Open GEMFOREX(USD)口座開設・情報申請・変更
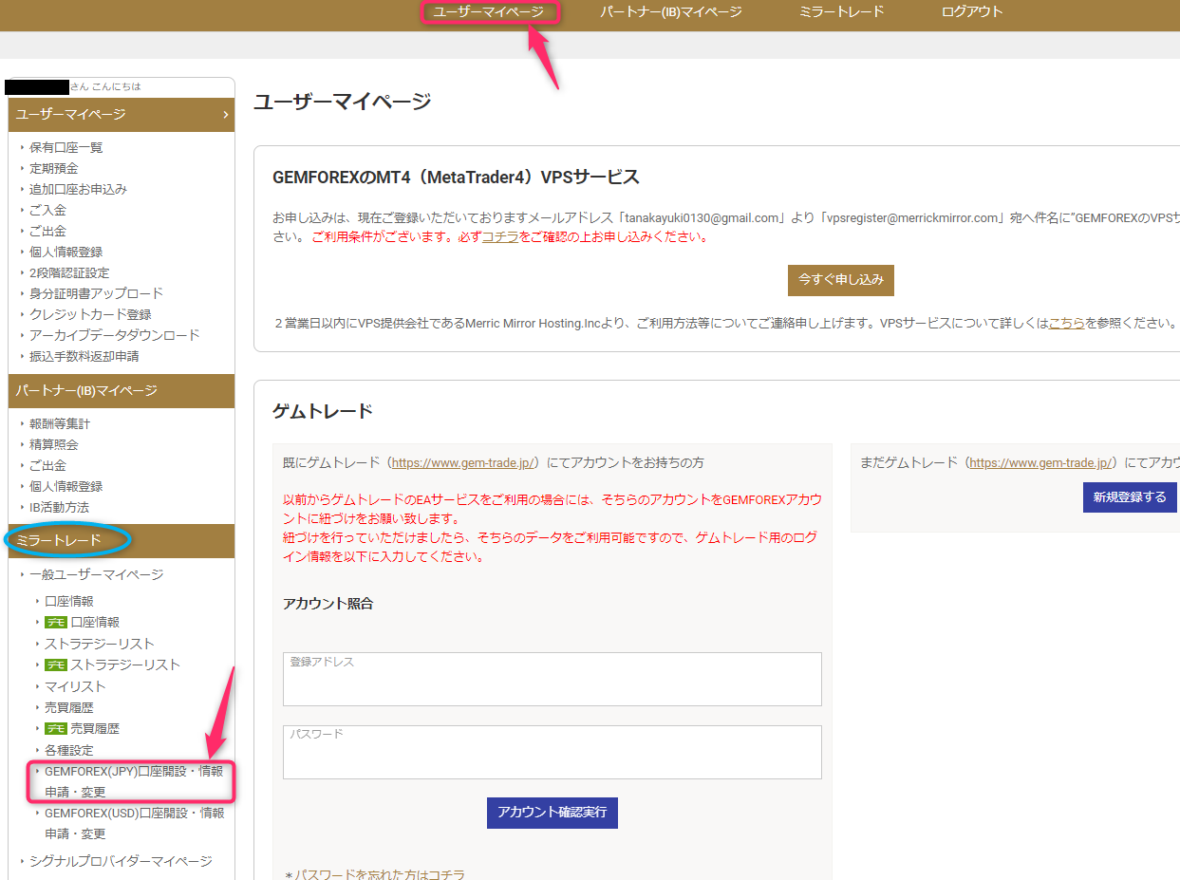Image resolution: width=1180 pixels, height=880 pixels. [134, 823]
